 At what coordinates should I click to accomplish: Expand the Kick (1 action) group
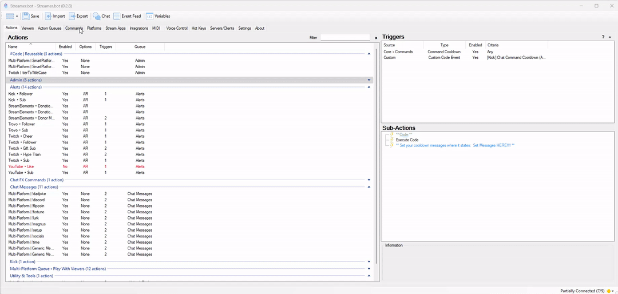[x=369, y=262]
